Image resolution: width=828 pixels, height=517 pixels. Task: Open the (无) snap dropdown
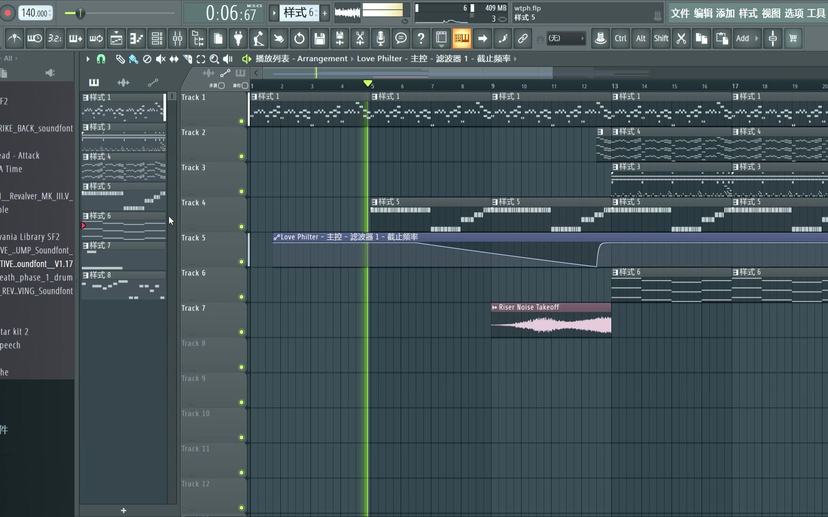[x=566, y=38]
